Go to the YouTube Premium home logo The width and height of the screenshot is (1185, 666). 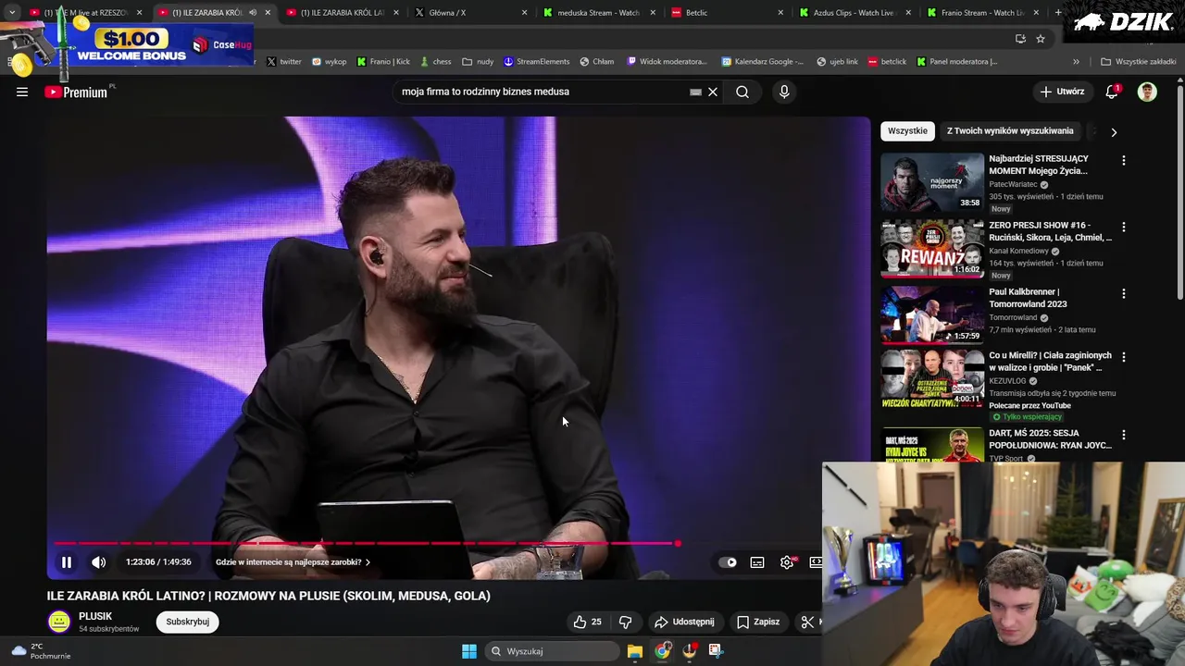[76, 92]
